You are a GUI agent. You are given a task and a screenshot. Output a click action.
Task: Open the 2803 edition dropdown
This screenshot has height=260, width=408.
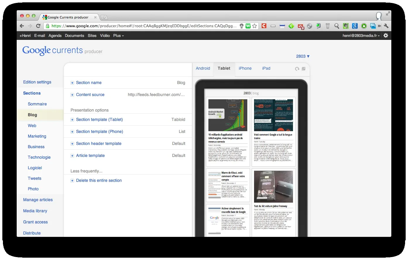coord(303,56)
